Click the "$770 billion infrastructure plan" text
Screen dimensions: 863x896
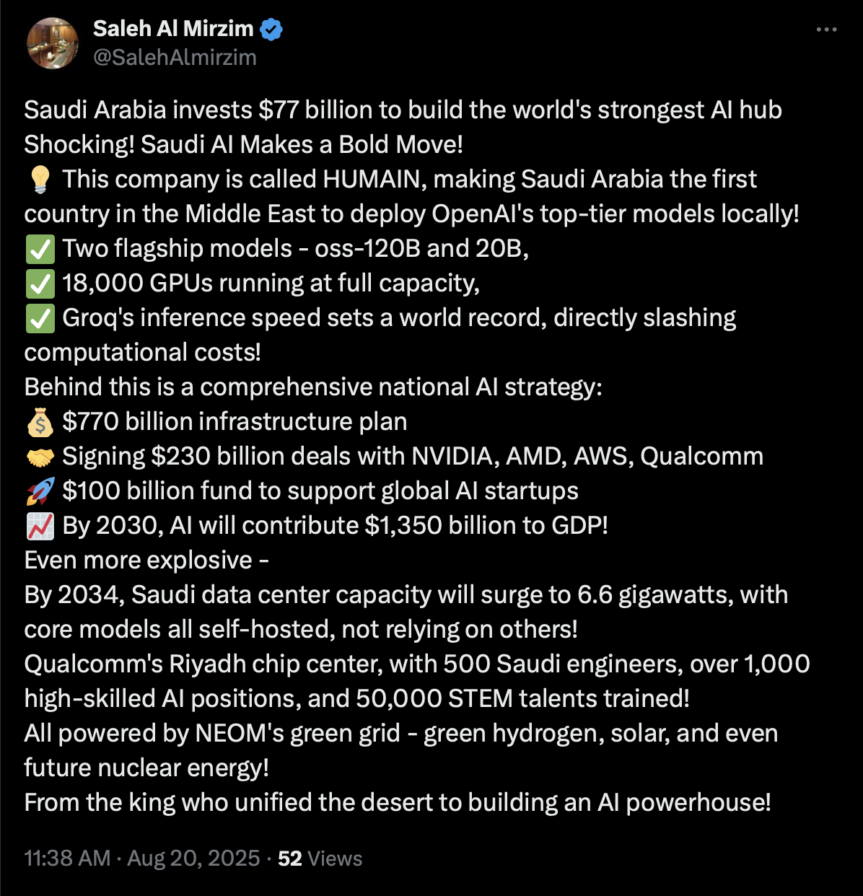[x=235, y=422]
